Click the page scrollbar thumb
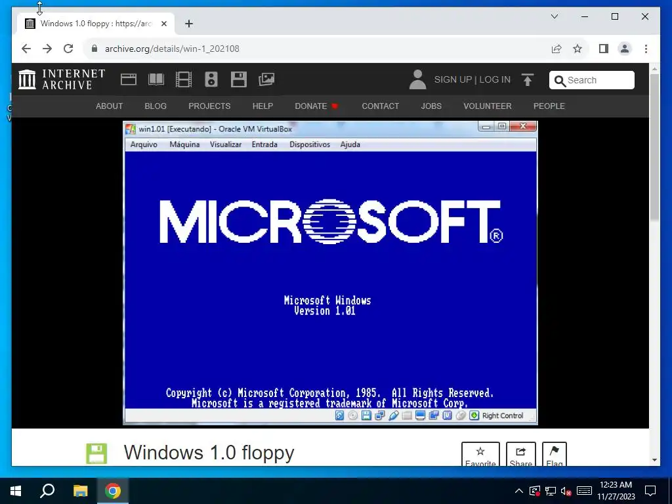The width and height of the screenshot is (672, 504). point(654,148)
